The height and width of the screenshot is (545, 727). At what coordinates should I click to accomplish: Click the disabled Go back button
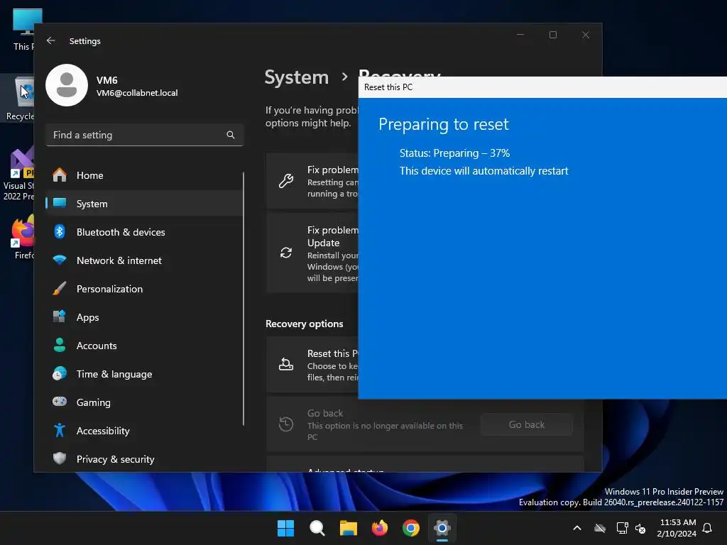click(x=527, y=424)
